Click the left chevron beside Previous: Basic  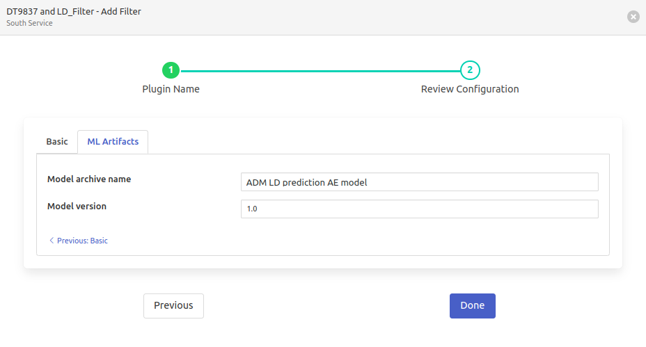(x=52, y=241)
